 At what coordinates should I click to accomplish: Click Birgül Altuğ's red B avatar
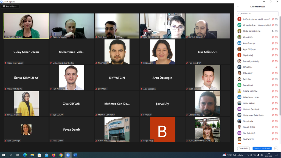pos(162,129)
